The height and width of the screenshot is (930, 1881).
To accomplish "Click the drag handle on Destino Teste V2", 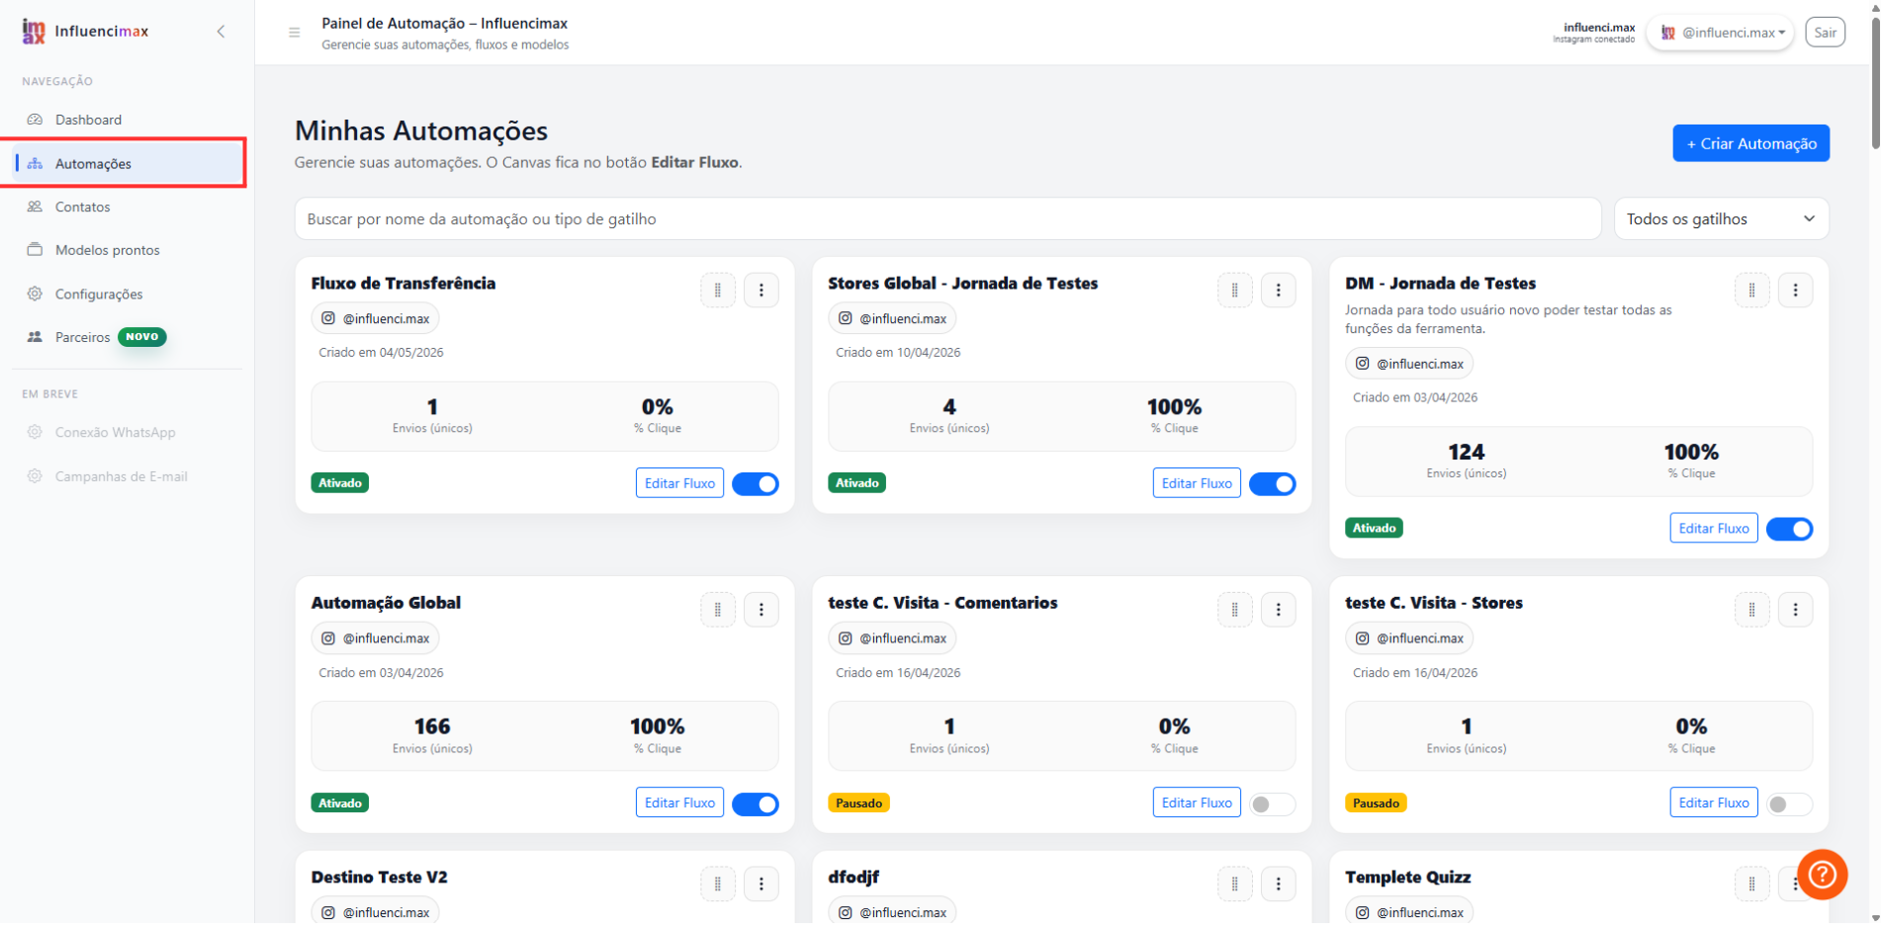I will click(x=718, y=885).
